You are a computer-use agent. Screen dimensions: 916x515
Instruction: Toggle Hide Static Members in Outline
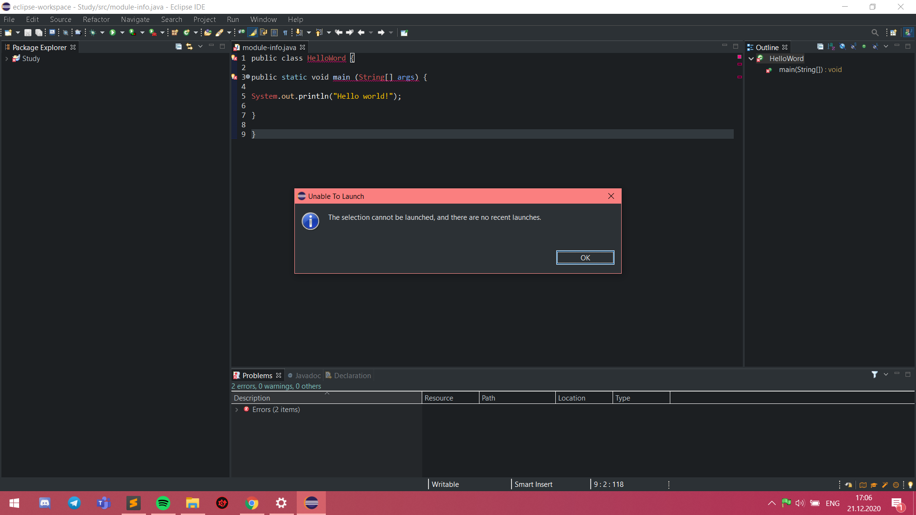coord(853,47)
